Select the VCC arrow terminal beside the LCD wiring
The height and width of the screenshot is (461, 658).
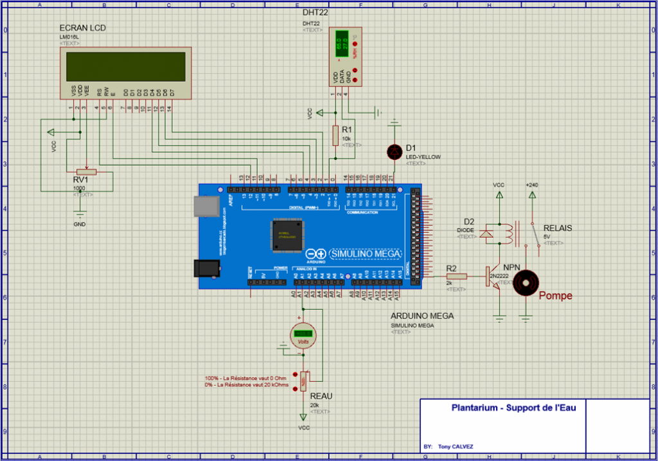click(51, 132)
